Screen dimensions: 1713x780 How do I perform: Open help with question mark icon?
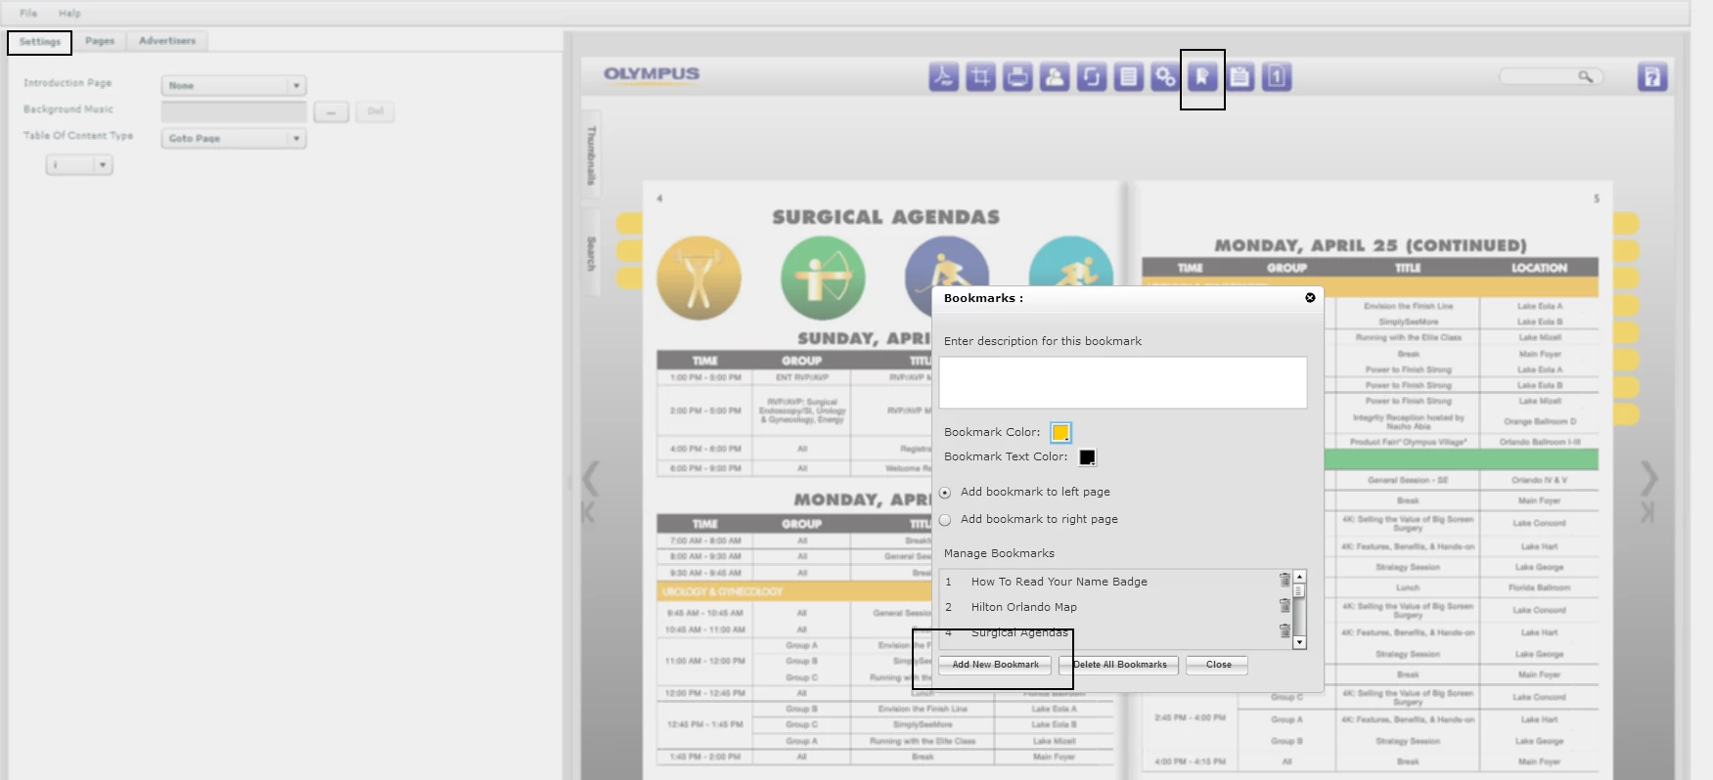click(x=1651, y=77)
